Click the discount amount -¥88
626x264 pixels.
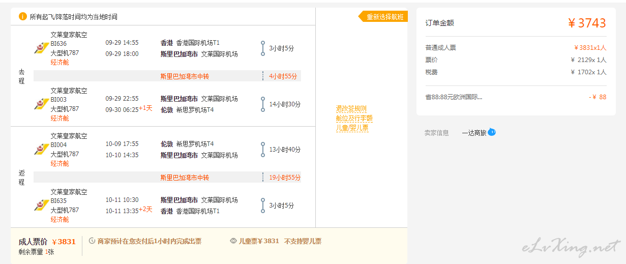click(598, 97)
